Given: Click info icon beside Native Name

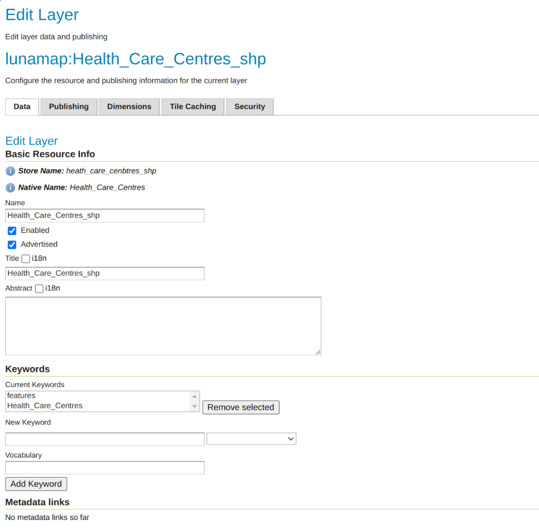Looking at the screenshot, I should pos(10,187).
